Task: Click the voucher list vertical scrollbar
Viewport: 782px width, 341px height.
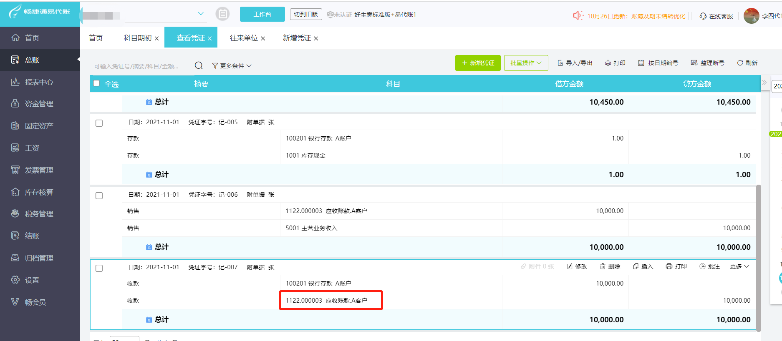Action: [758, 258]
